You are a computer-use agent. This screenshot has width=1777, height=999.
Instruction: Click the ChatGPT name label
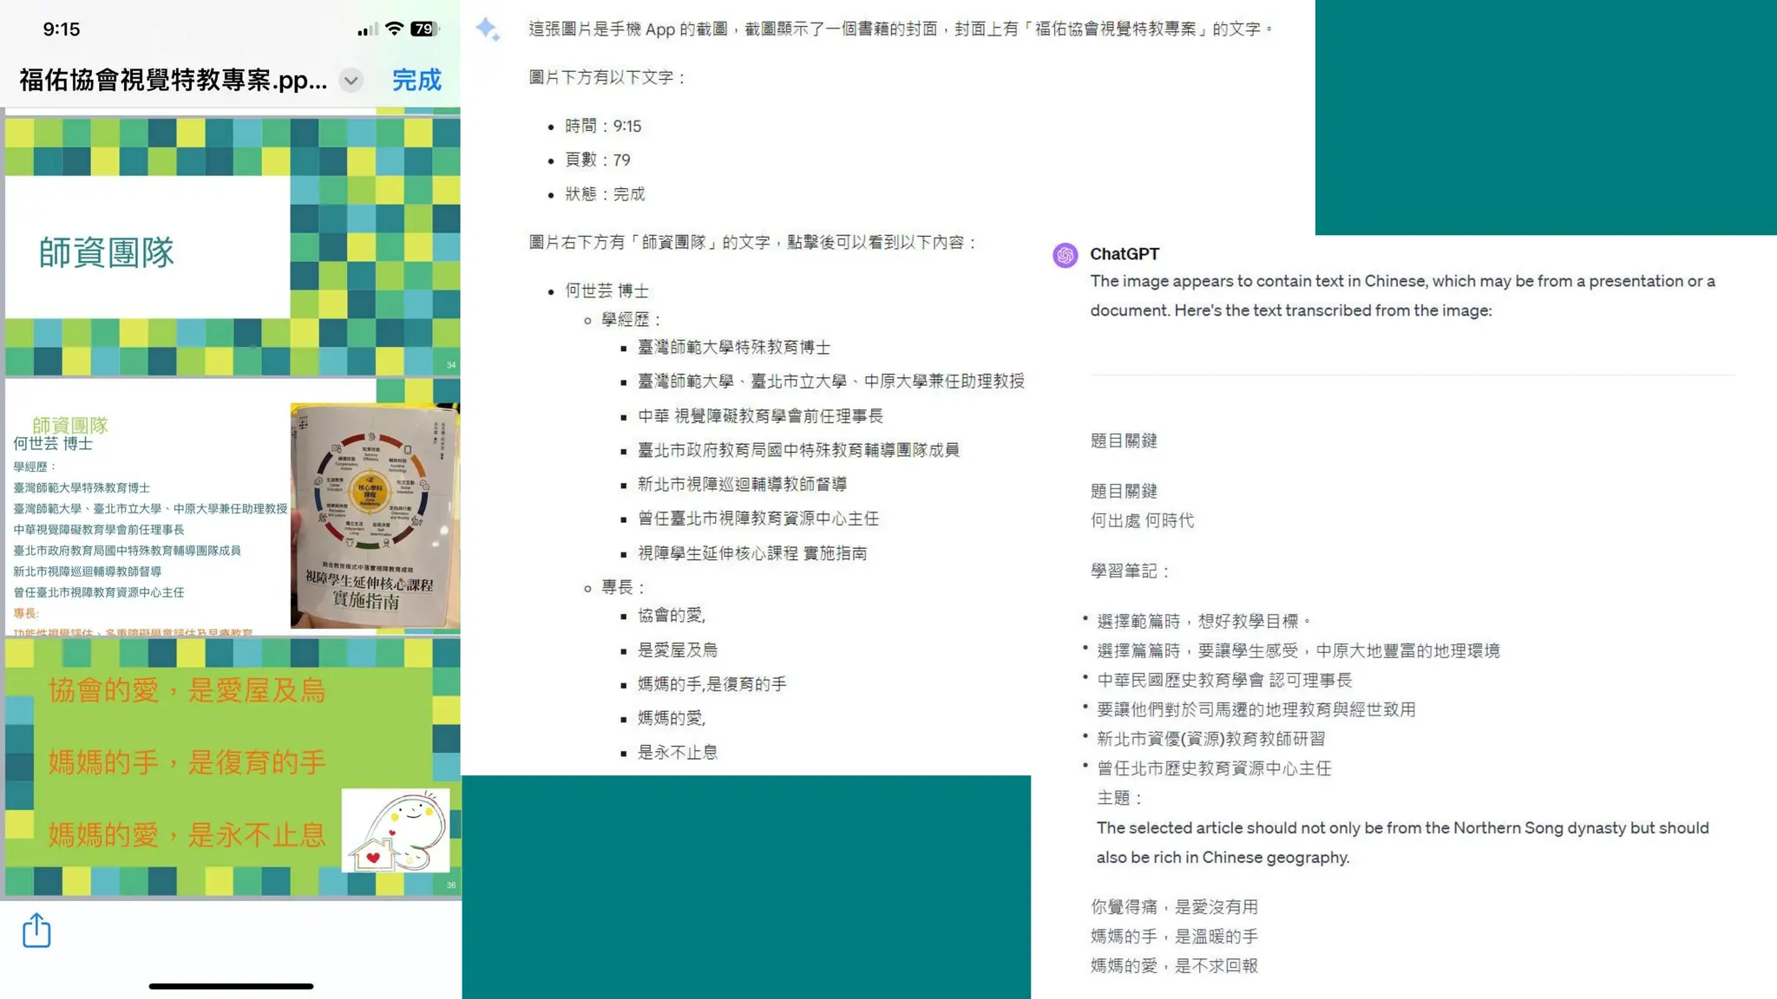(x=1125, y=254)
